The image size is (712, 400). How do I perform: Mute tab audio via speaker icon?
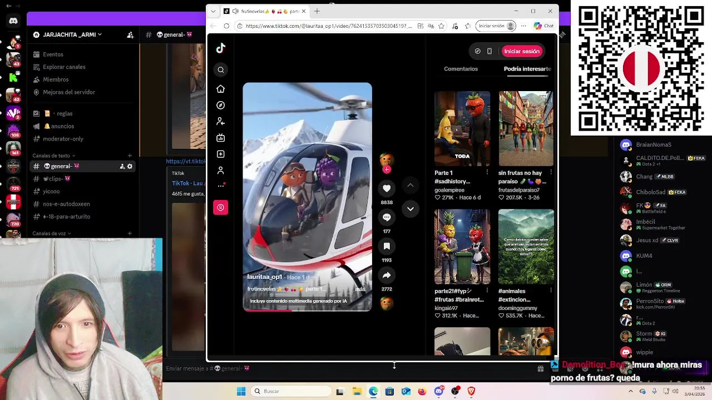point(236,11)
